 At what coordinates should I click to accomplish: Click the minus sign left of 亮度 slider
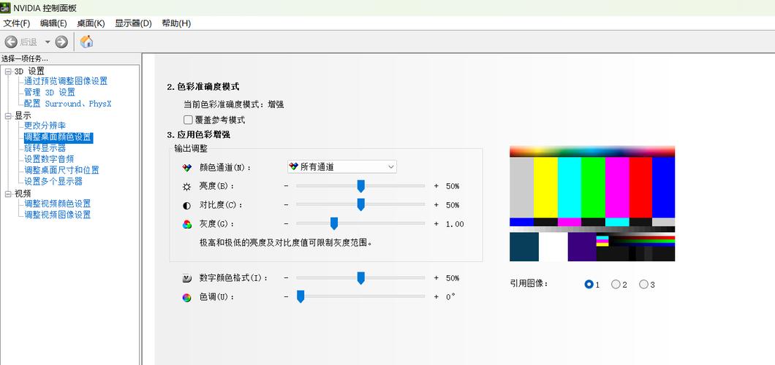tap(286, 186)
